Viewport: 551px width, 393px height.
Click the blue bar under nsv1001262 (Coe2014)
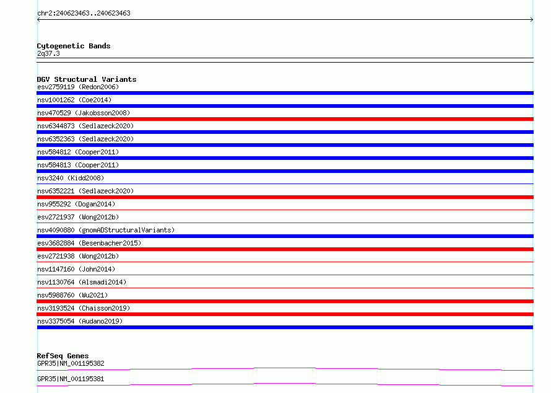(x=285, y=106)
